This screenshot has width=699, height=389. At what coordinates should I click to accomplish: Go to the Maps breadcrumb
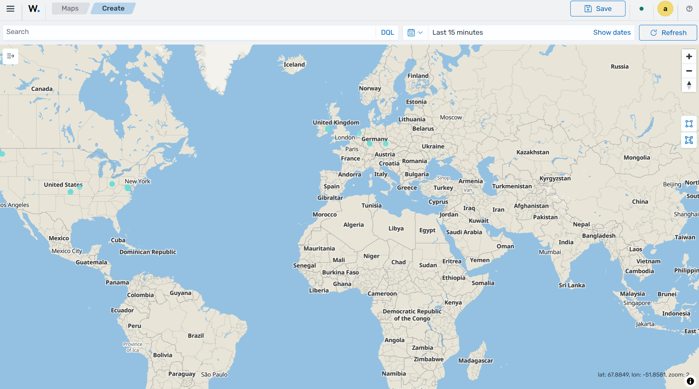coord(70,8)
